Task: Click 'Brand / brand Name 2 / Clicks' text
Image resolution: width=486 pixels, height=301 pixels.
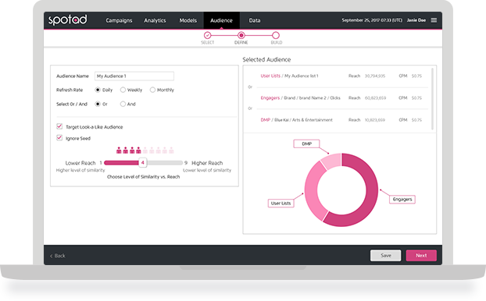Action: point(312,98)
